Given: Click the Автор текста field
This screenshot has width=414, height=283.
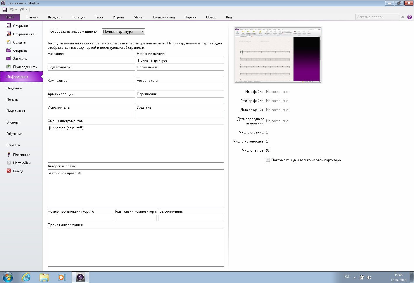Looking at the screenshot, I should coord(180,87).
